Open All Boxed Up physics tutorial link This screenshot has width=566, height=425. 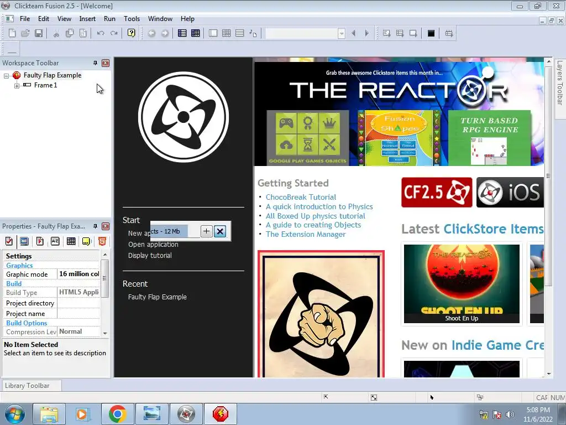(316, 216)
